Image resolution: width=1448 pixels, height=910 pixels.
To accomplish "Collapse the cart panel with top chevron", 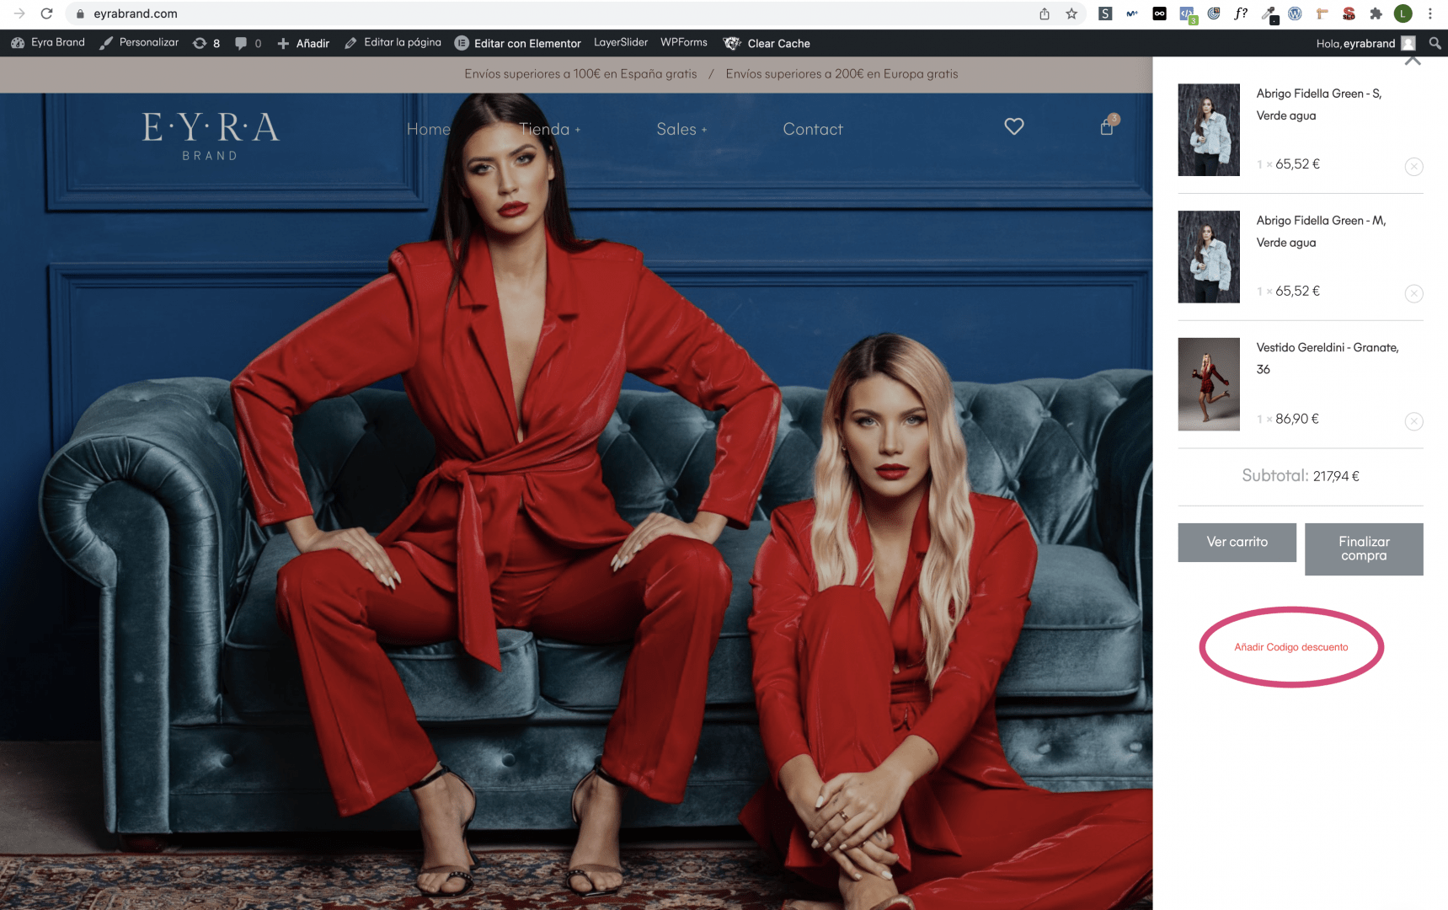I will pyautogui.click(x=1413, y=61).
